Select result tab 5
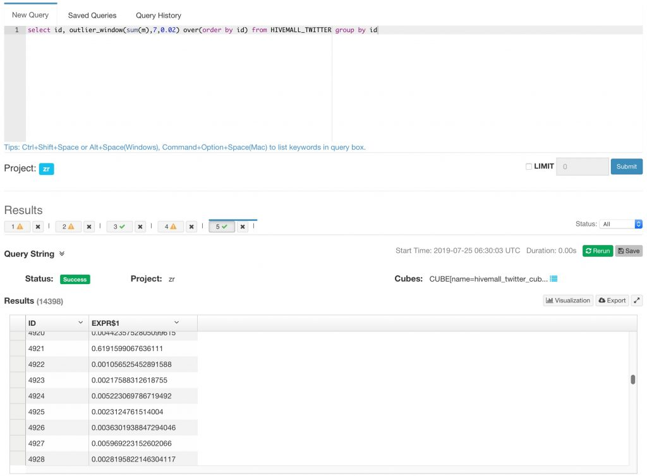 [222, 227]
